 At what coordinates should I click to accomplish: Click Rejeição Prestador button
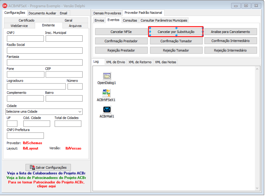point(121,51)
